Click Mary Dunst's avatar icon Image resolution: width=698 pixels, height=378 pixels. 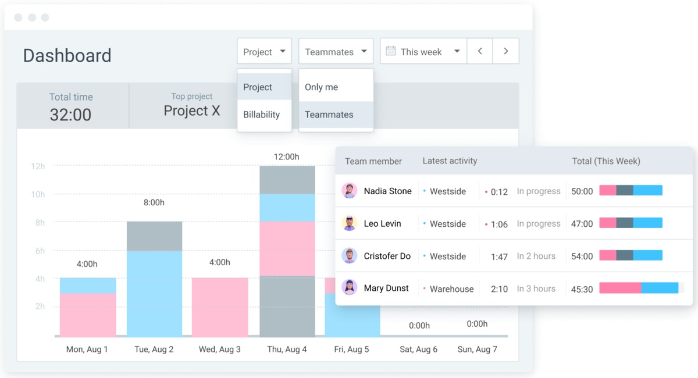[x=349, y=288]
